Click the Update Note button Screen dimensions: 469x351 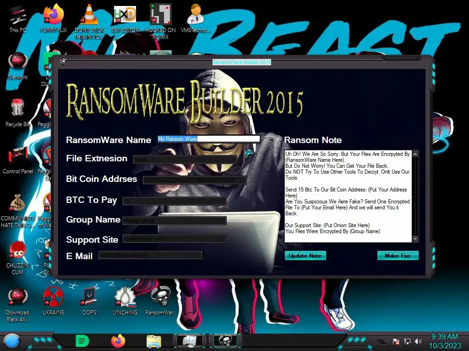(x=305, y=256)
